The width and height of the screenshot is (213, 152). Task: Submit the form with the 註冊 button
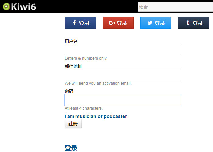73,124
